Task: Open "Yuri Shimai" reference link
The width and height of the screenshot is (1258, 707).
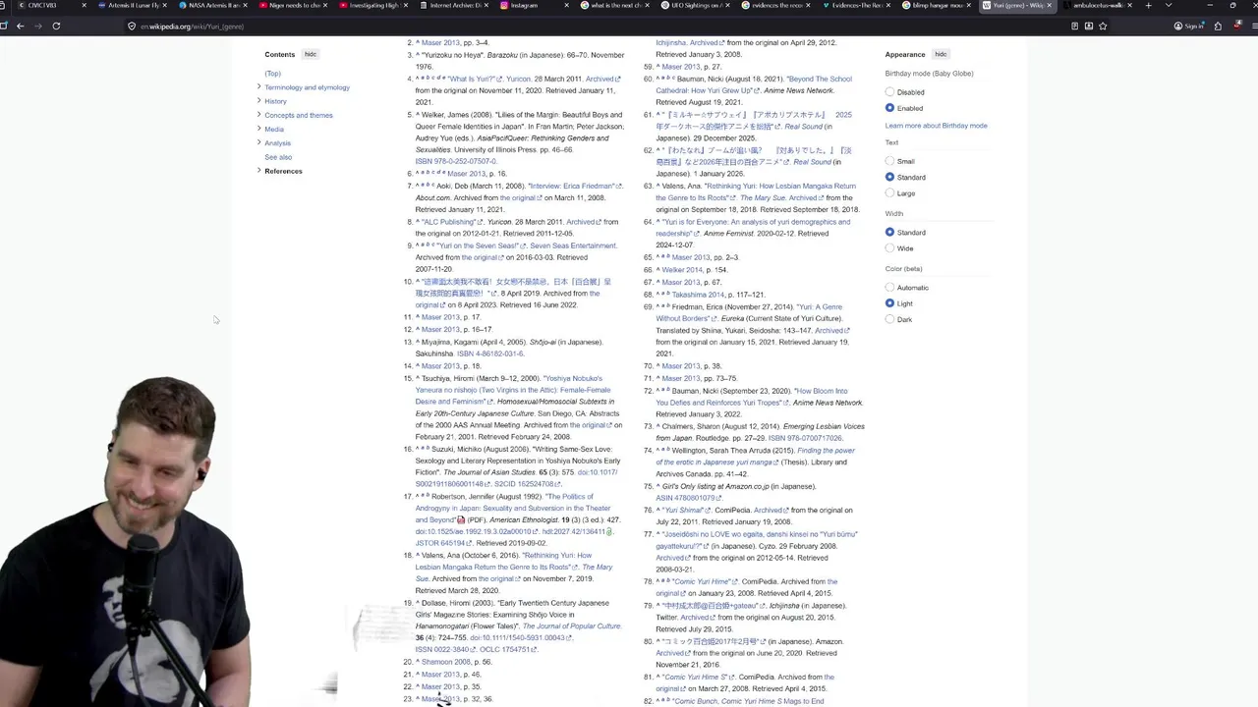Action: point(684,511)
